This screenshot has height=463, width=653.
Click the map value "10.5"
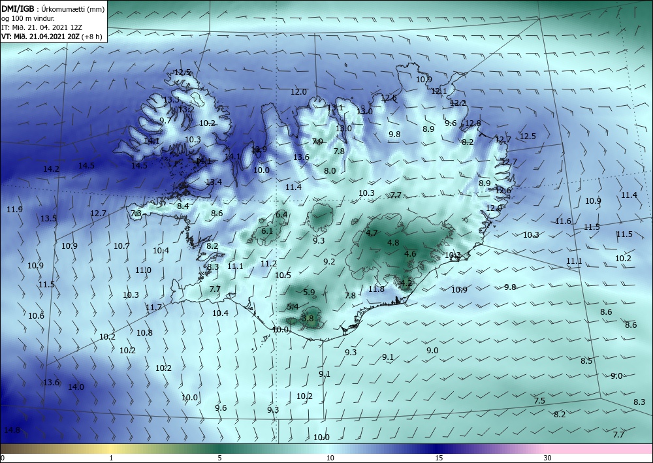(283, 276)
